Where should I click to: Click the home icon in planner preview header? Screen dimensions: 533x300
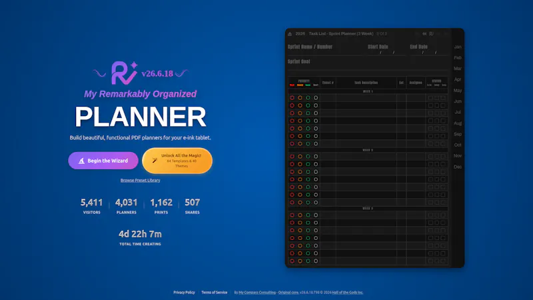click(x=290, y=34)
